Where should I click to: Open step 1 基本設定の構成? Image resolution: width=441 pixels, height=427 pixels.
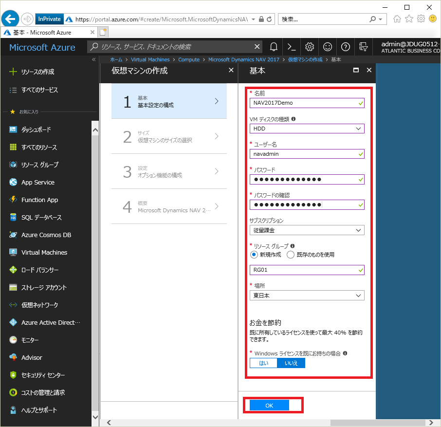[x=169, y=101]
